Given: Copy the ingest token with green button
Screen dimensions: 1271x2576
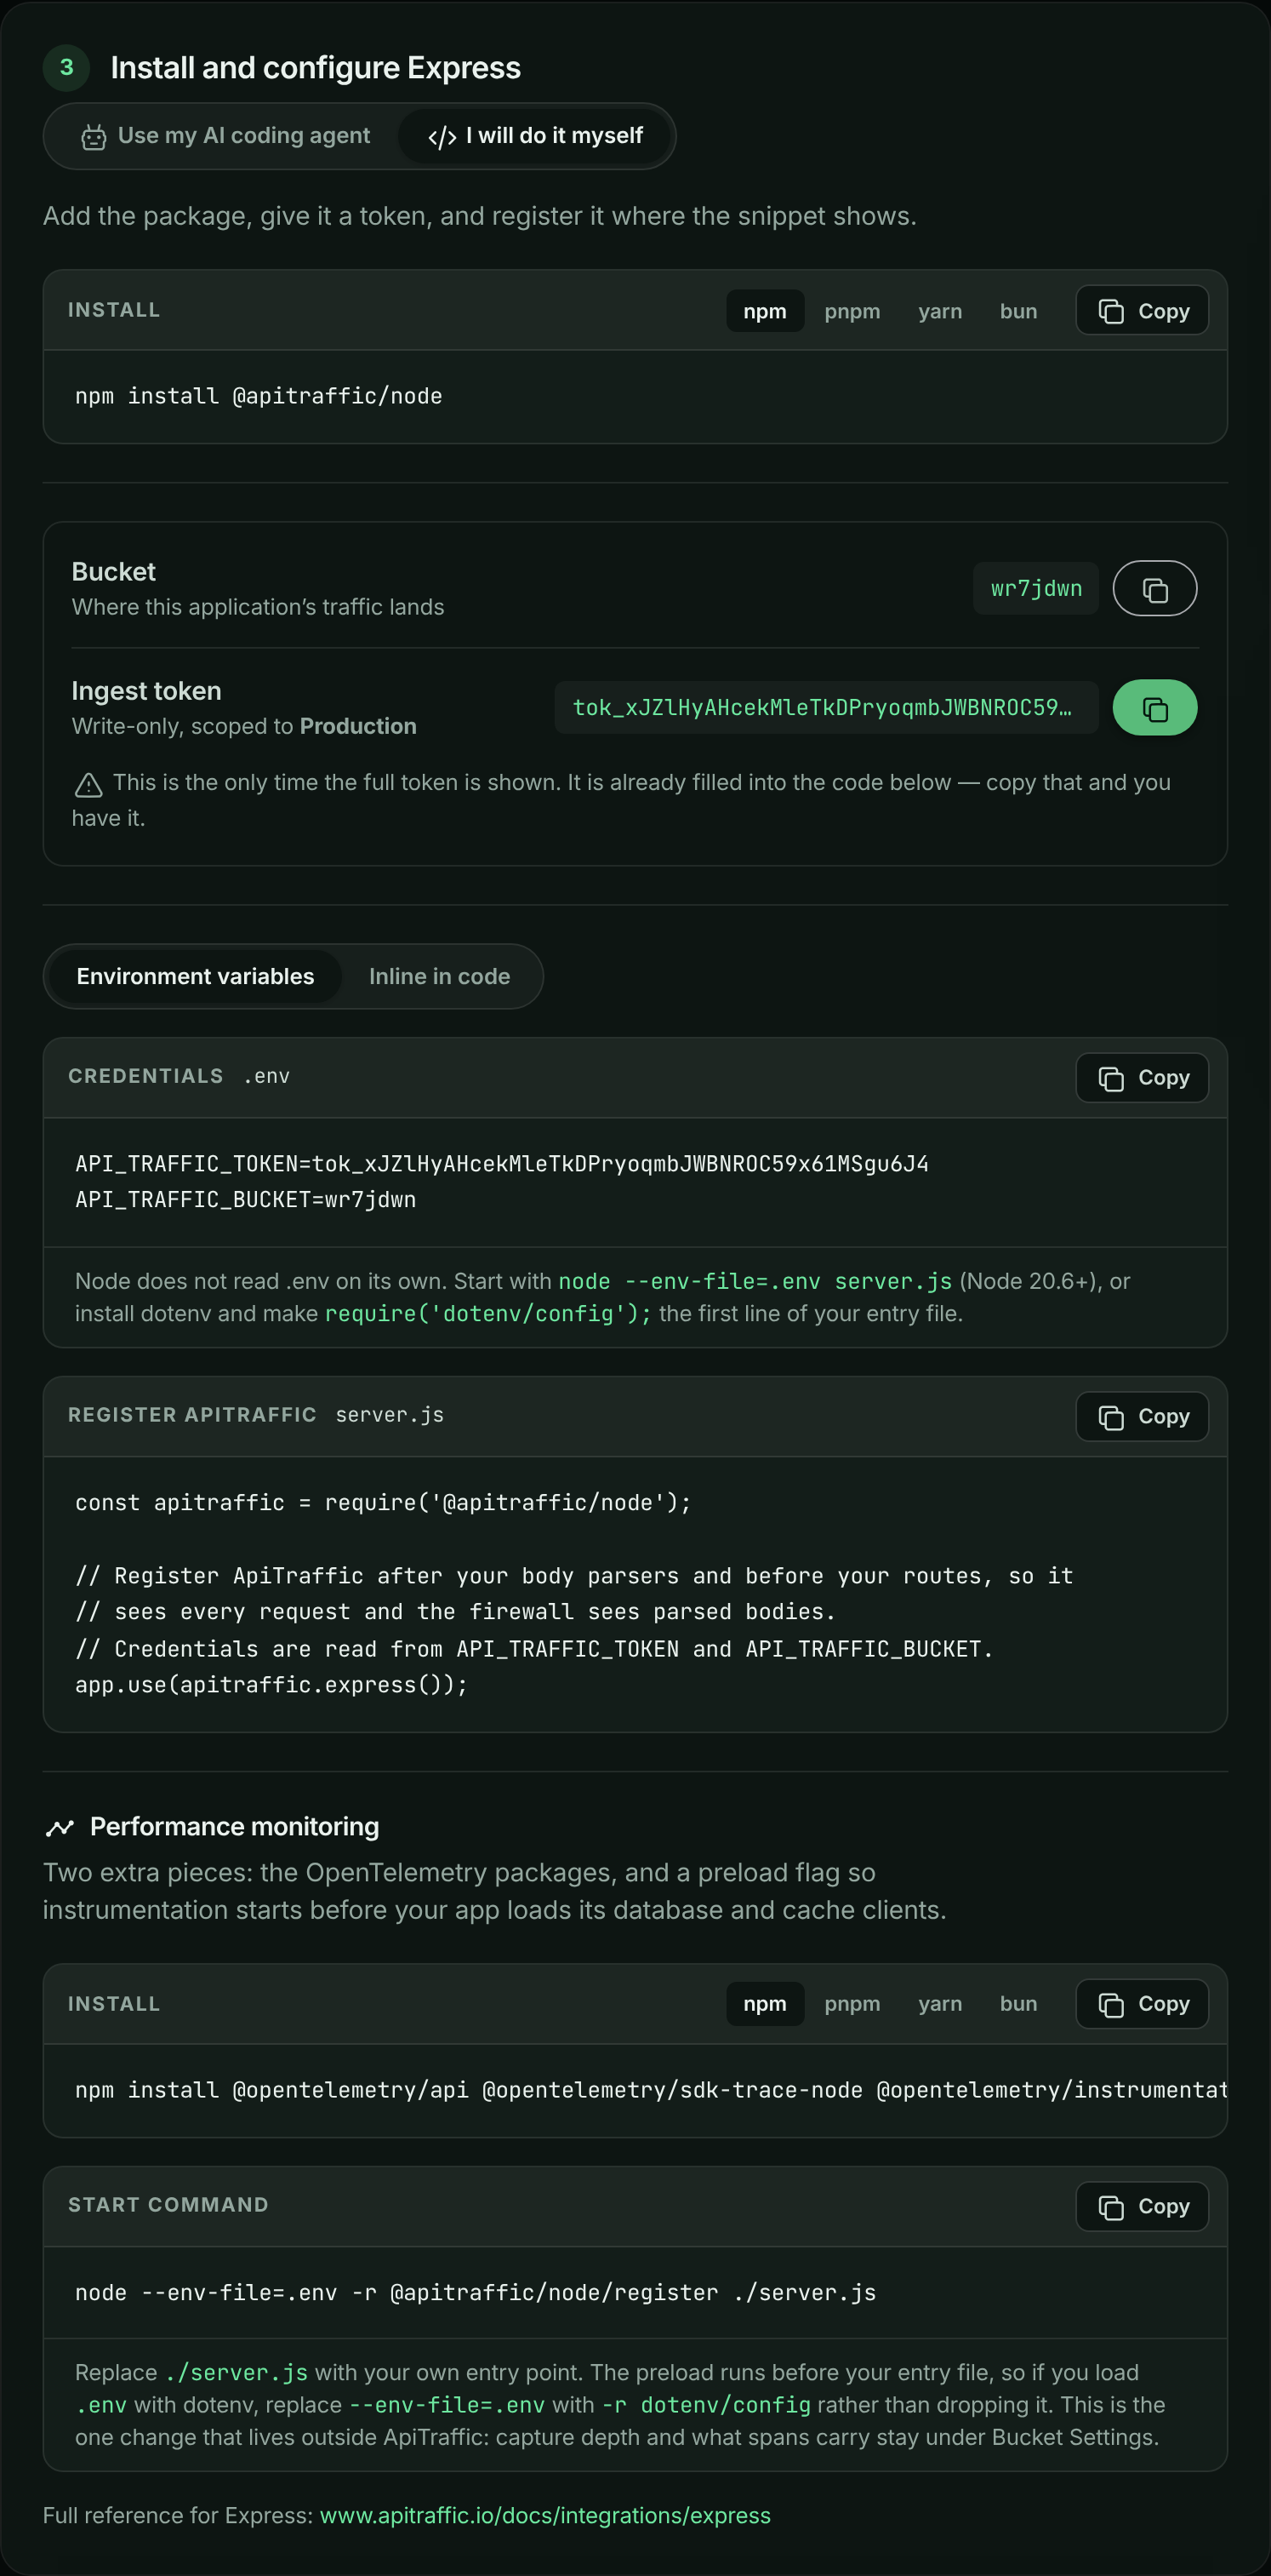Looking at the screenshot, I should point(1154,708).
